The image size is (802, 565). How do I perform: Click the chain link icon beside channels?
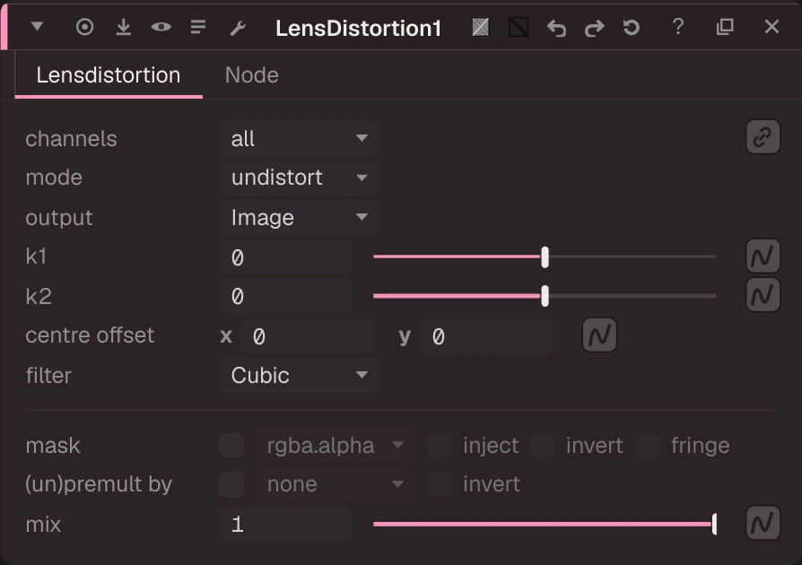tap(763, 137)
